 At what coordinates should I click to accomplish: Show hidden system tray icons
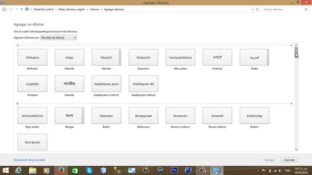point(258,171)
